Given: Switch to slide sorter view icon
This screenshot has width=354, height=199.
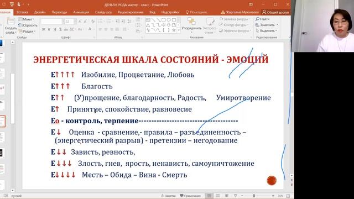Looking at the screenshot, I should point(218,196).
